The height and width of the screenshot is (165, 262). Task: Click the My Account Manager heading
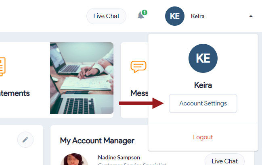[97, 141]
